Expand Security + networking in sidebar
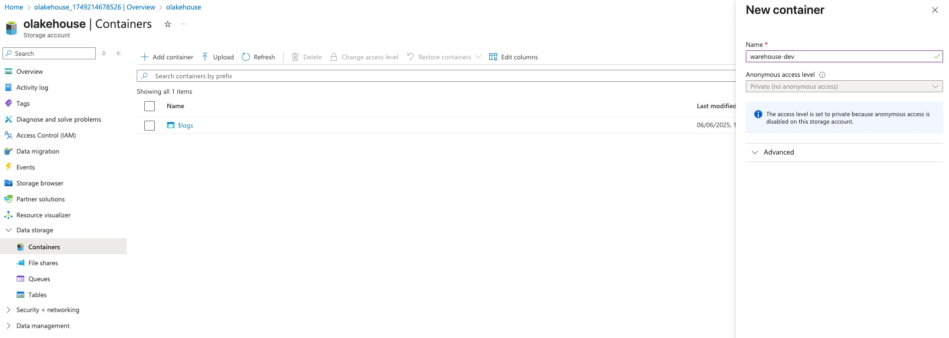 pos(8,310)
